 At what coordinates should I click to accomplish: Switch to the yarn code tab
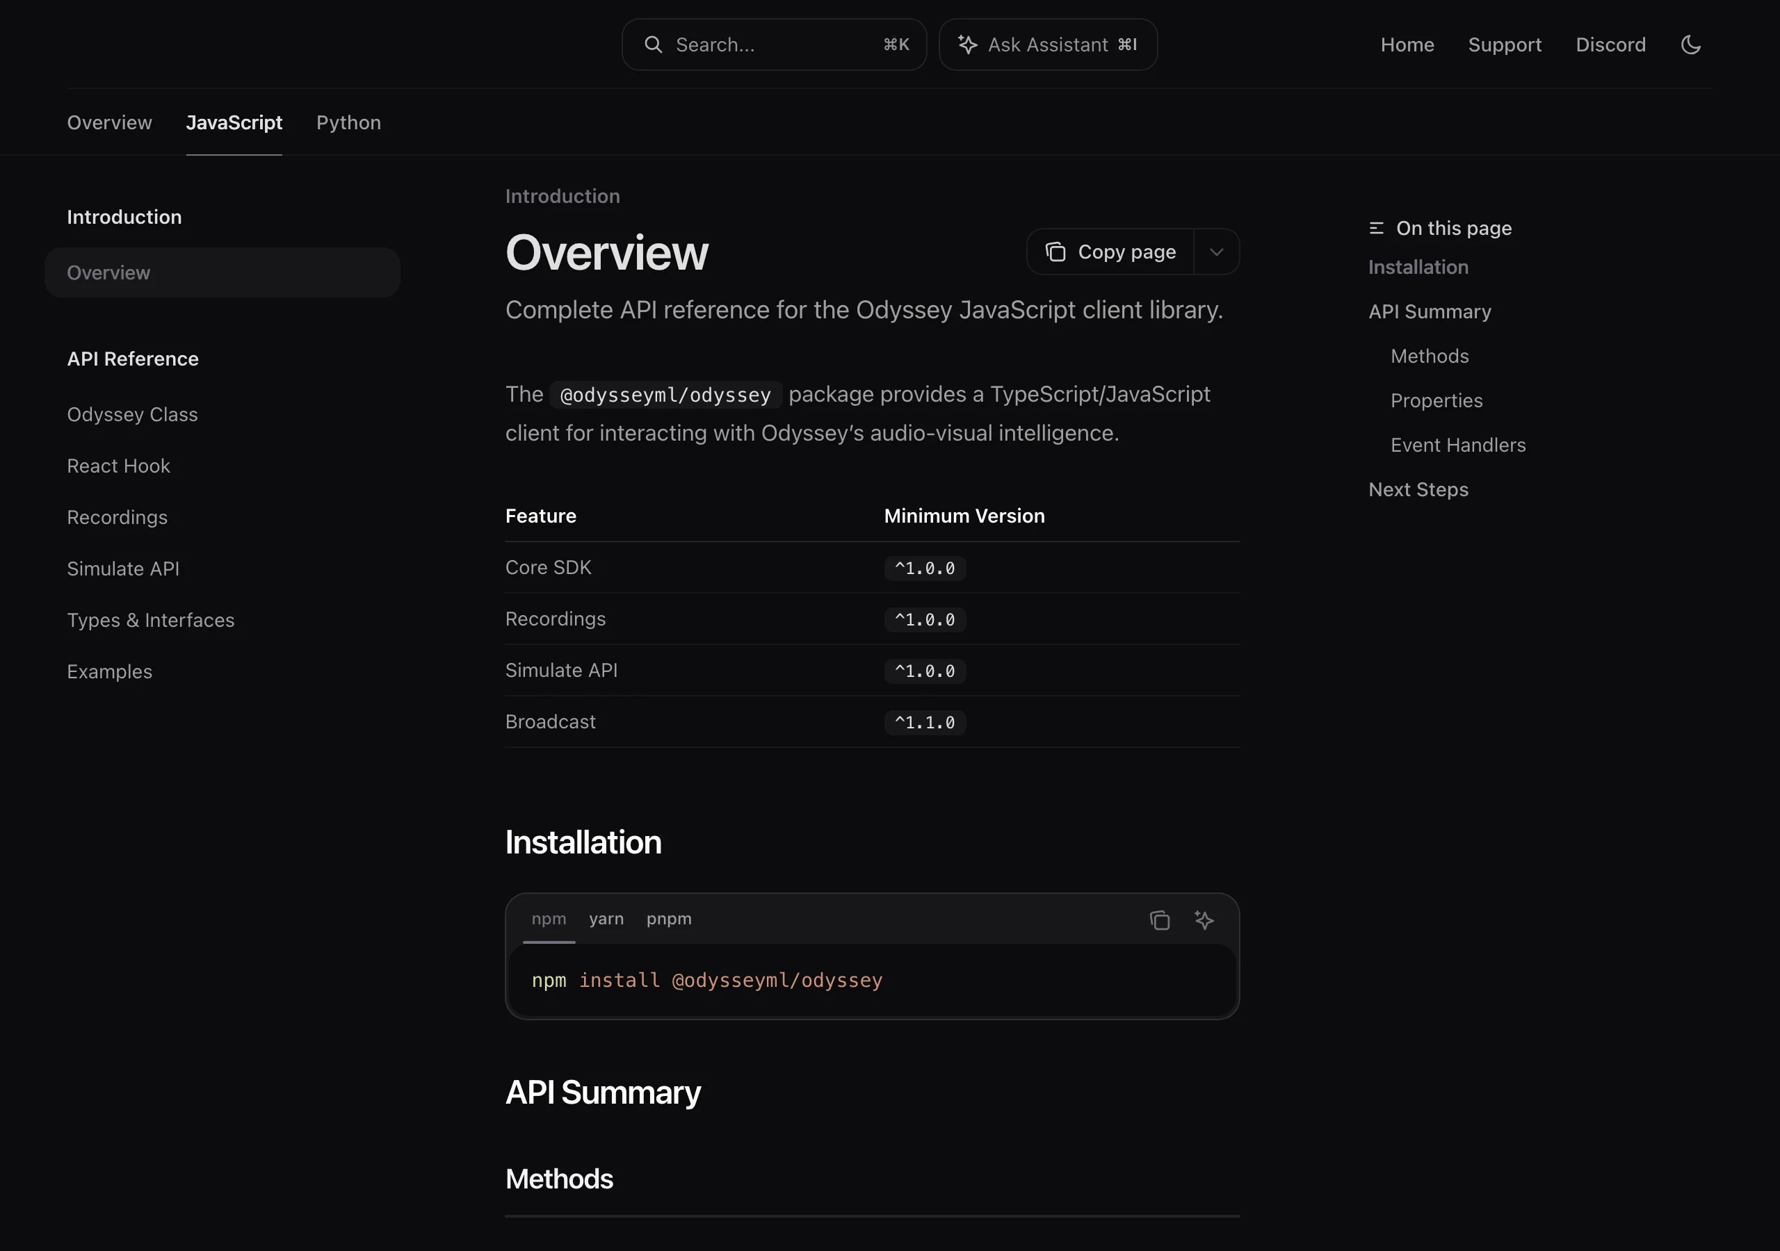606,919
